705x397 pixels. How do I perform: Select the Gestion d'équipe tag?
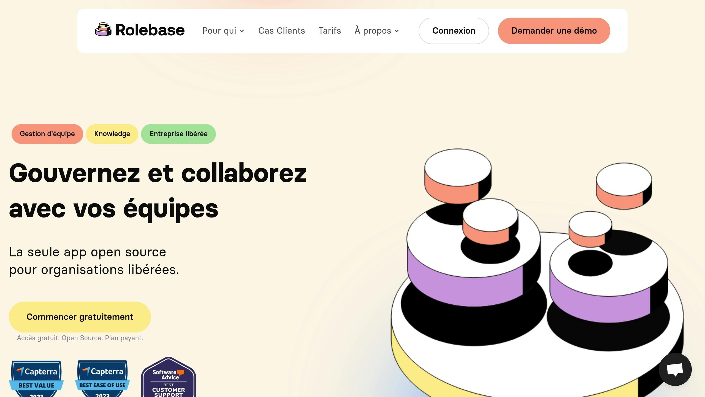pos(47,134)
